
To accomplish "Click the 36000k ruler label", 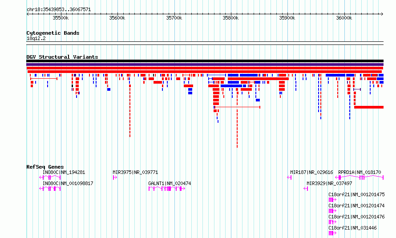I will pyautogui.click(x=344, y=18).
